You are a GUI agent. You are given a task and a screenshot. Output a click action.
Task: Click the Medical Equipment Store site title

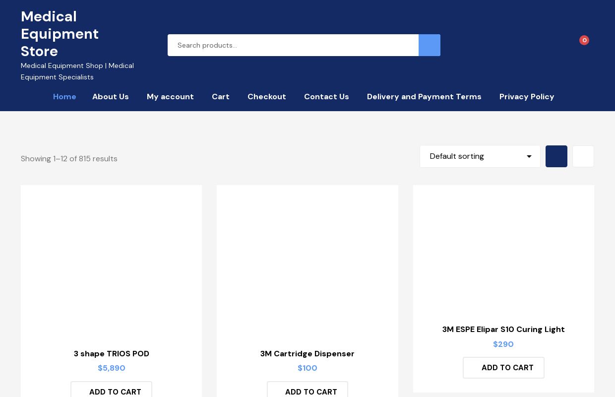pos(60,34)
